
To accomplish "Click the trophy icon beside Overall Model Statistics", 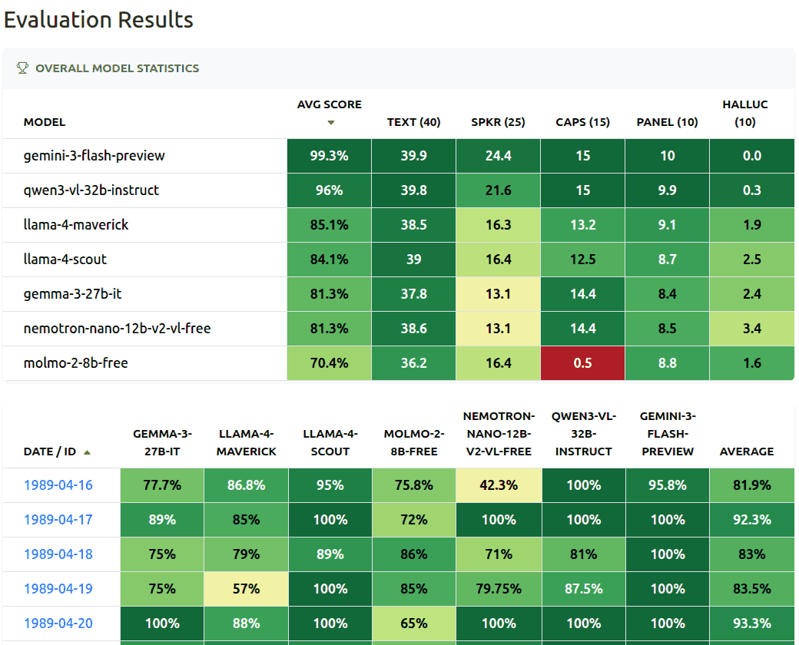I will 22,68.
